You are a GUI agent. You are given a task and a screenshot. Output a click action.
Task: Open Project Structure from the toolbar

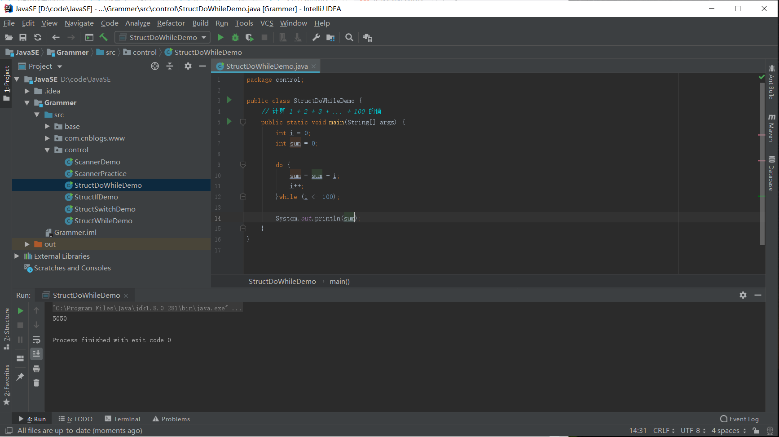coord(330,38)
